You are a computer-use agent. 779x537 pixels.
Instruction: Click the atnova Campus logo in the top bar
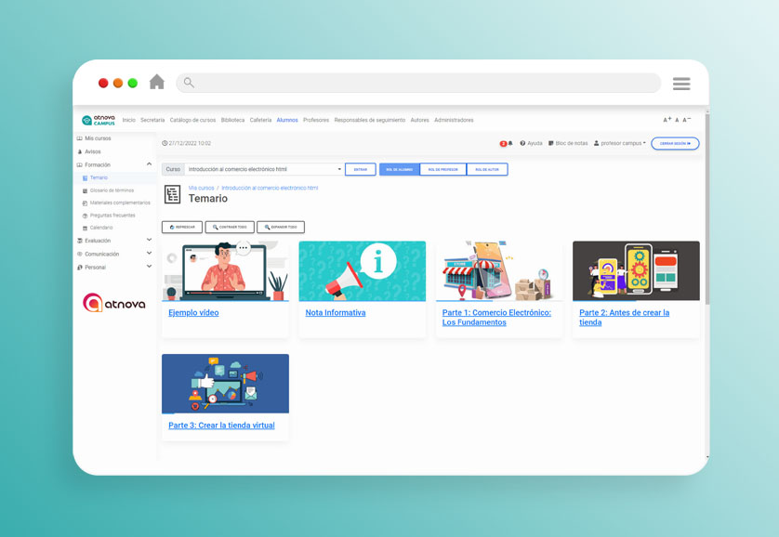click(99, 120)
